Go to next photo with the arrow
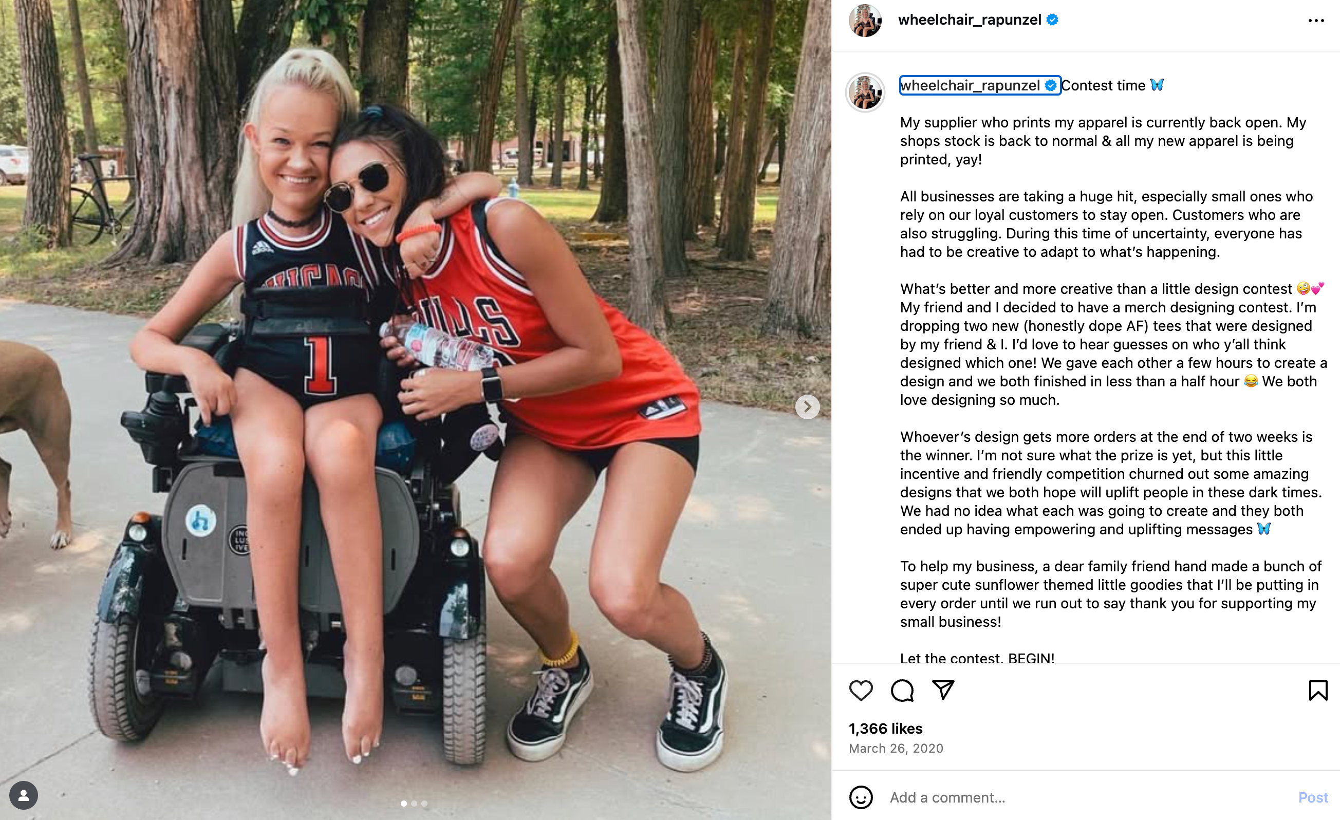 coord(808,407)
